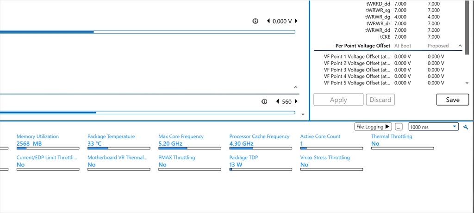The image size is (474, 213).
Task: Decrease the 0.000 V voltage with left arrow
Action: 268,21
